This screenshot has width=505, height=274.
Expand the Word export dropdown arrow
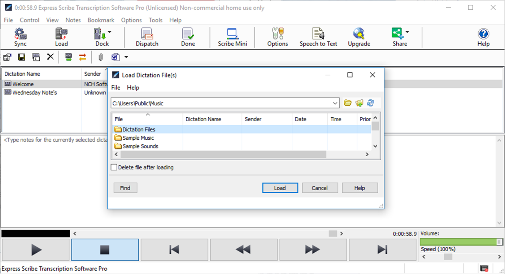pyautogui.click(x=126, y=57)
